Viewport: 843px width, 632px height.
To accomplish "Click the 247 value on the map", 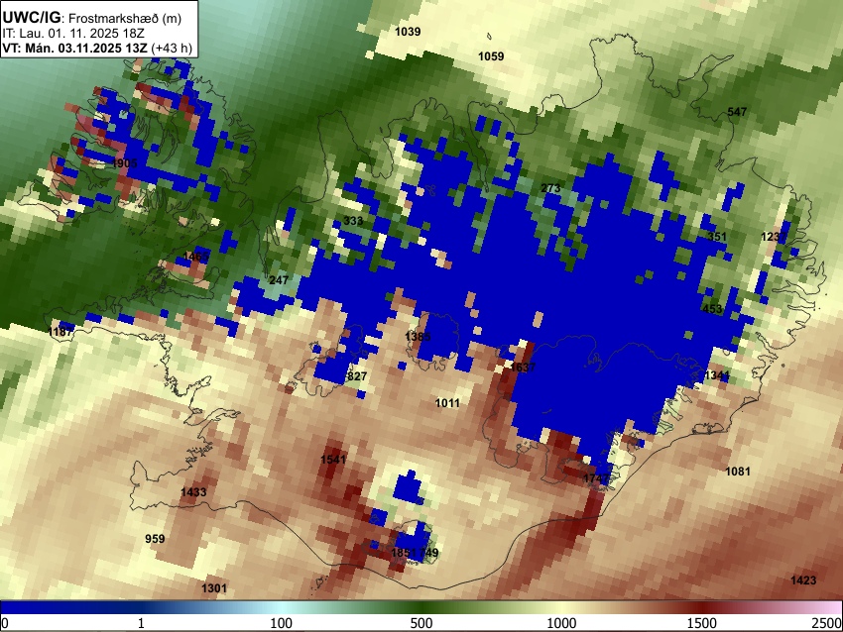I will pos(279,279).
